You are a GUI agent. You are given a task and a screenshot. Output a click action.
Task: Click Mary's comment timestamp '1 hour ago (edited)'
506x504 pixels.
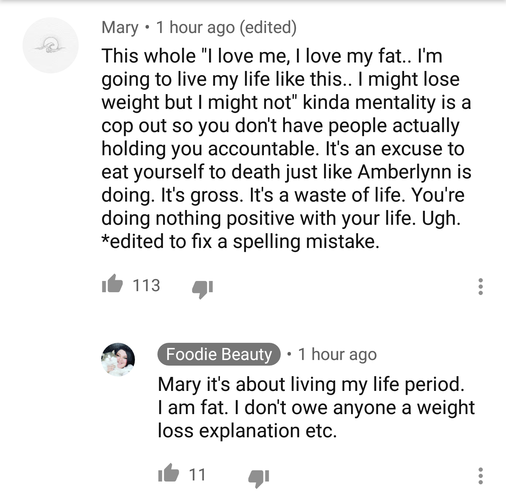(226, 28)
